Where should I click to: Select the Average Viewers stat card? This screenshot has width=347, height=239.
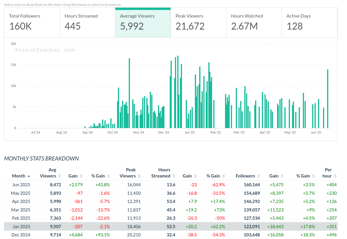point(143,22)
